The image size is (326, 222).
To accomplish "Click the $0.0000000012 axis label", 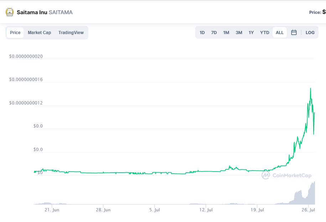I will (x=26, y=103).
